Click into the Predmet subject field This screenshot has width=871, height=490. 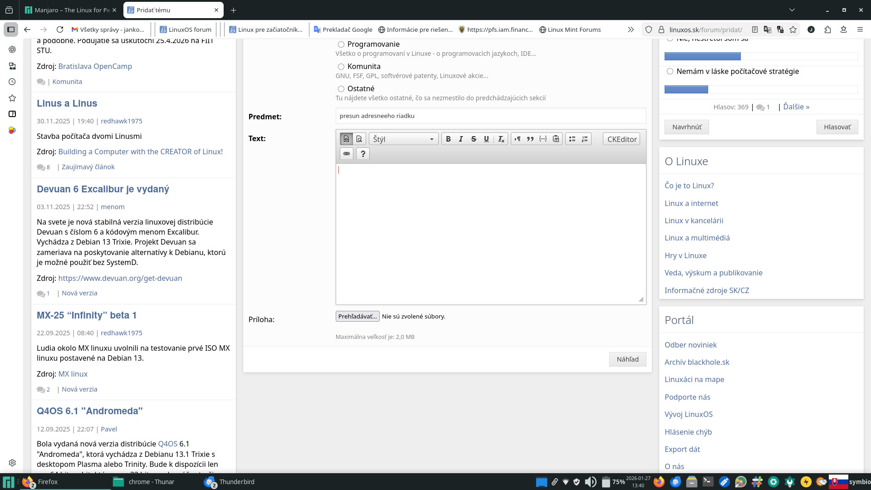click(490, 116)
